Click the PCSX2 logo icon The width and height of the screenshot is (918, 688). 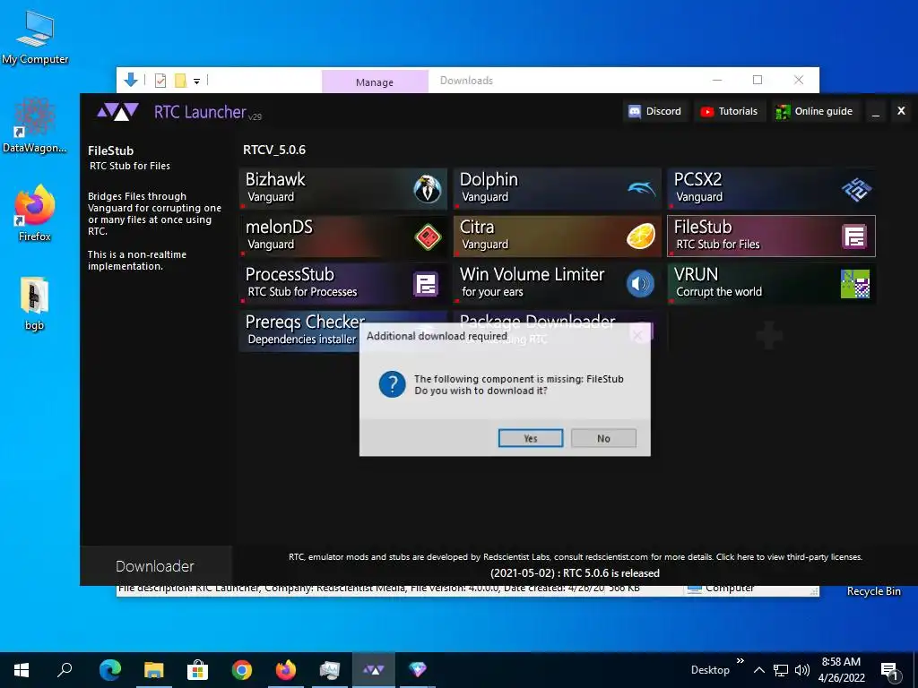(856, 189)
